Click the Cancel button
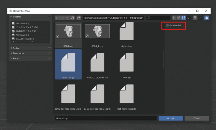The width and height of the screenshot is (216, 130). pos(197,118)
